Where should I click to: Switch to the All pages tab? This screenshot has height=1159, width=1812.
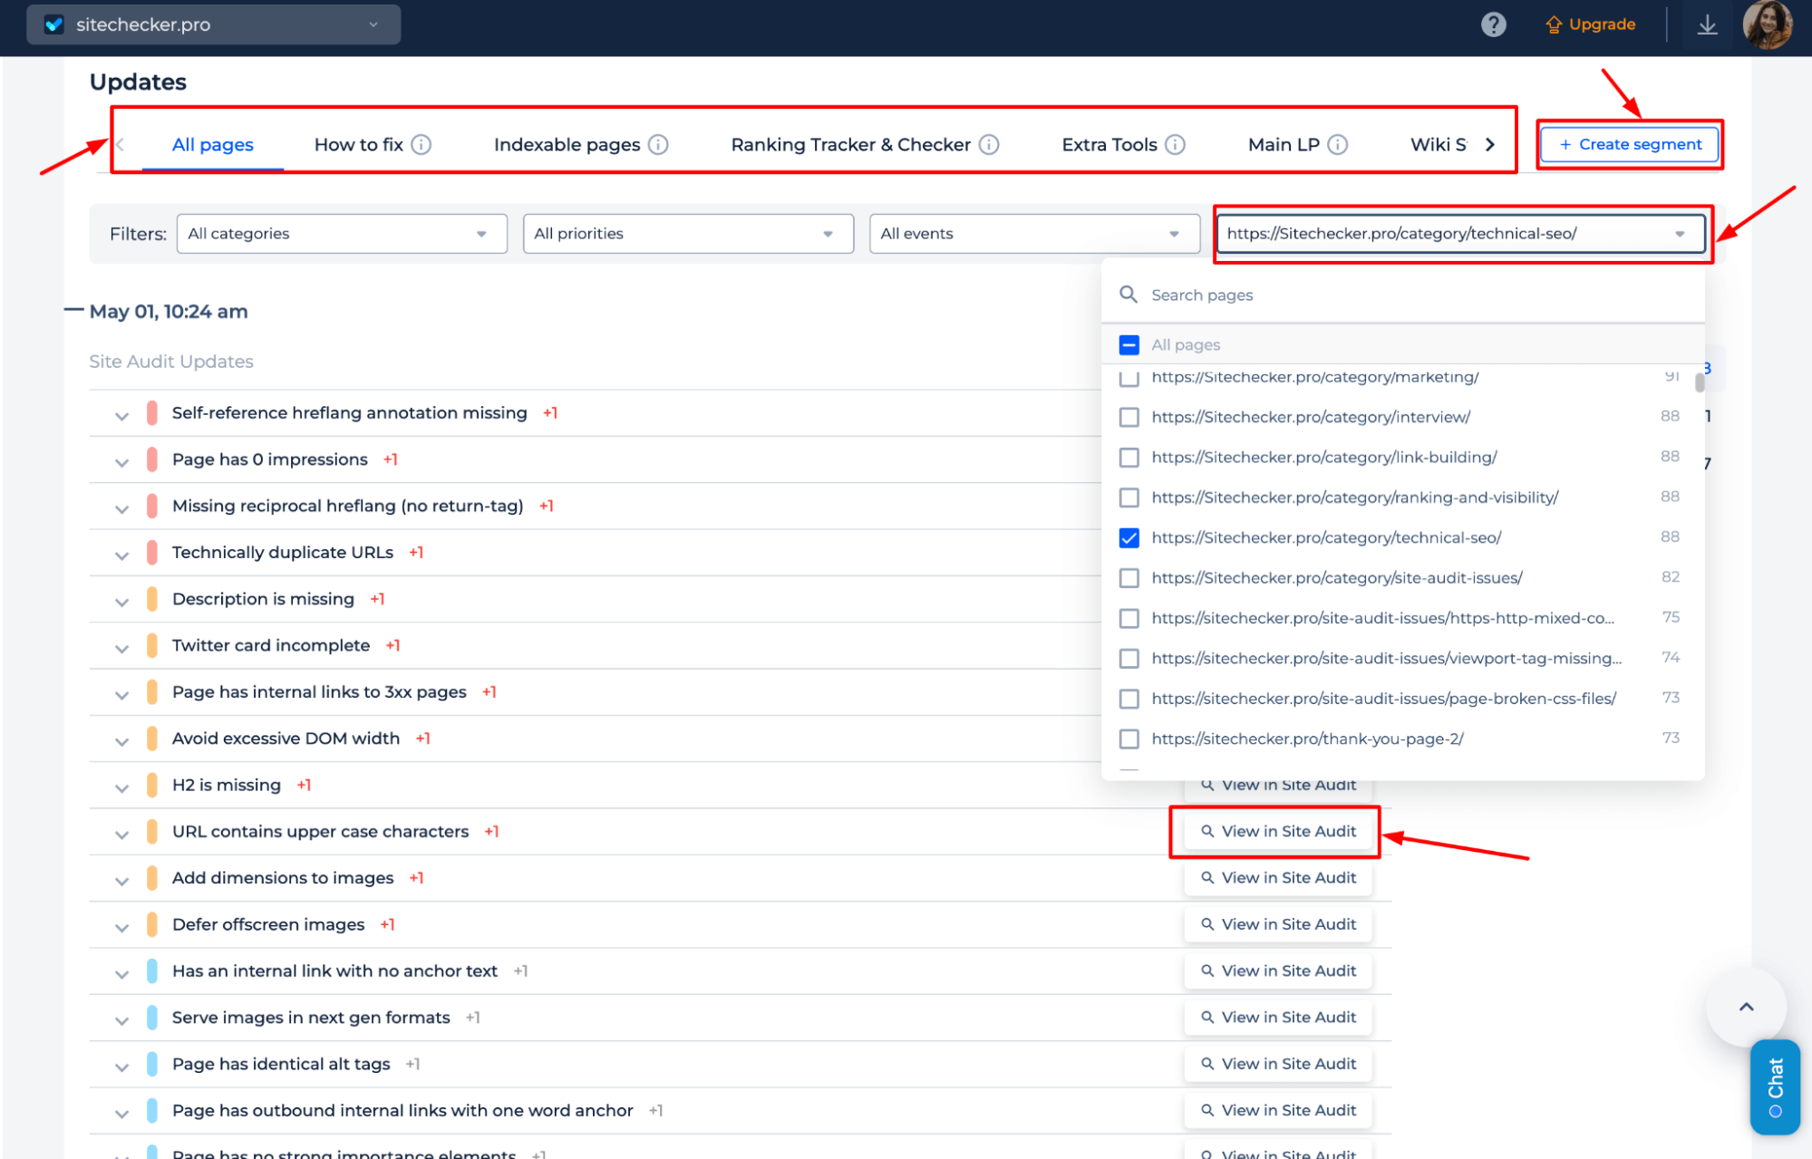click(213, 145)
